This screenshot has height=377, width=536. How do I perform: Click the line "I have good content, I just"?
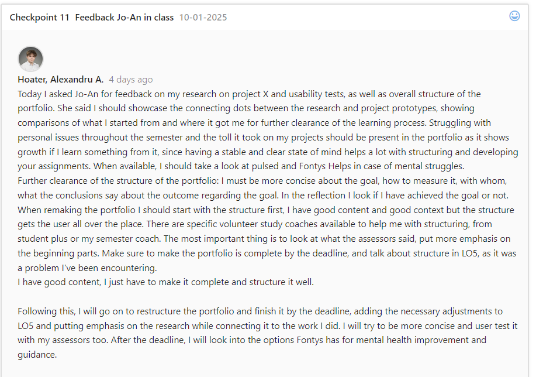tap(165, 282)
